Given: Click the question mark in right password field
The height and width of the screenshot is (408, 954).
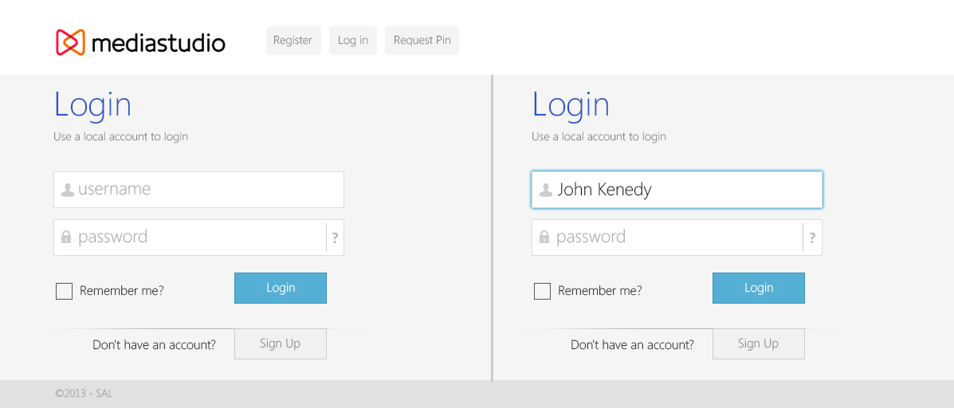Looking at the screenshot, I should [812, 237].
